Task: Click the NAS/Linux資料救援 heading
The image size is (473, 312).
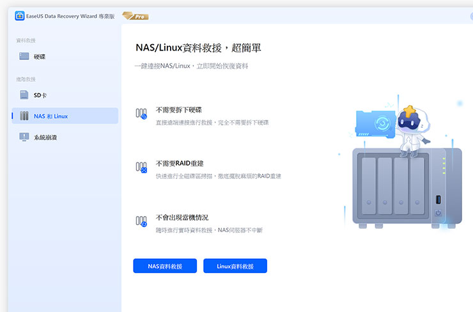Action: click(x=198, y=48)
